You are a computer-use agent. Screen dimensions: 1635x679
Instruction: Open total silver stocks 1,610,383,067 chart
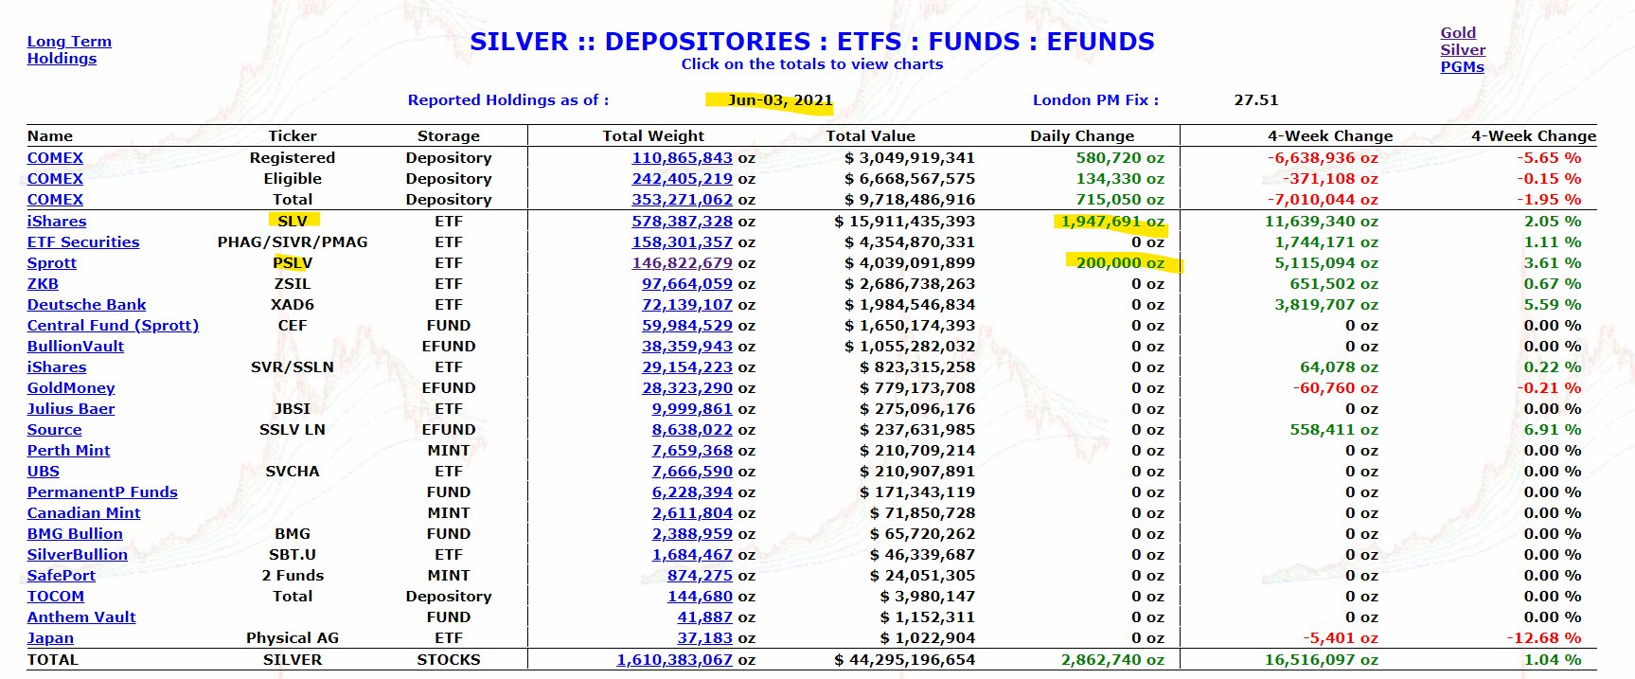(675, 659)
